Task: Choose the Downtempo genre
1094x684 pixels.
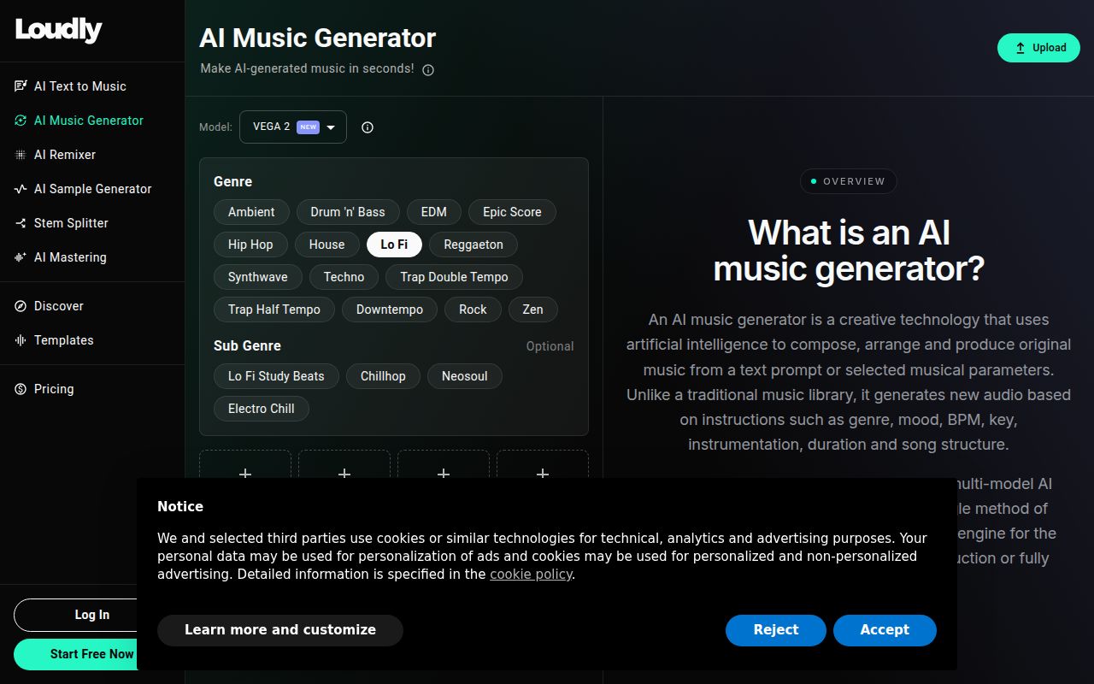Action: pyautogui.click(x=390, y=310)
